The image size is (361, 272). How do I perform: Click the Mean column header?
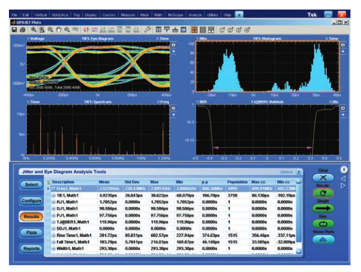point(104,182)
